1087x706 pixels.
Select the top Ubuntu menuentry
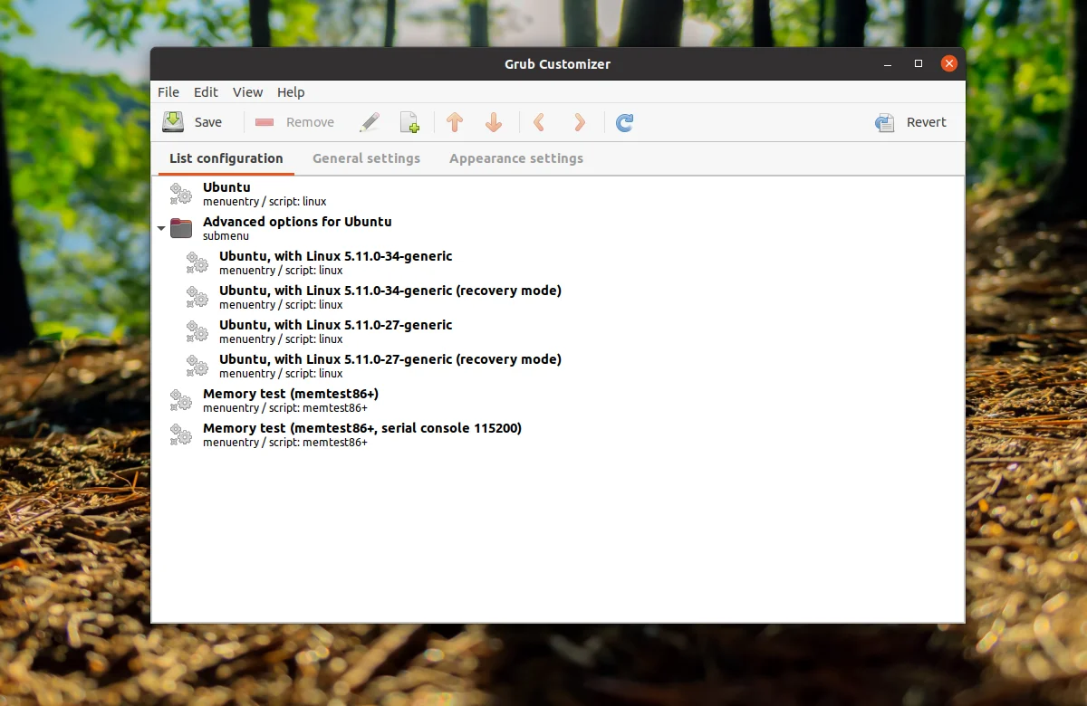click(558, 194)
